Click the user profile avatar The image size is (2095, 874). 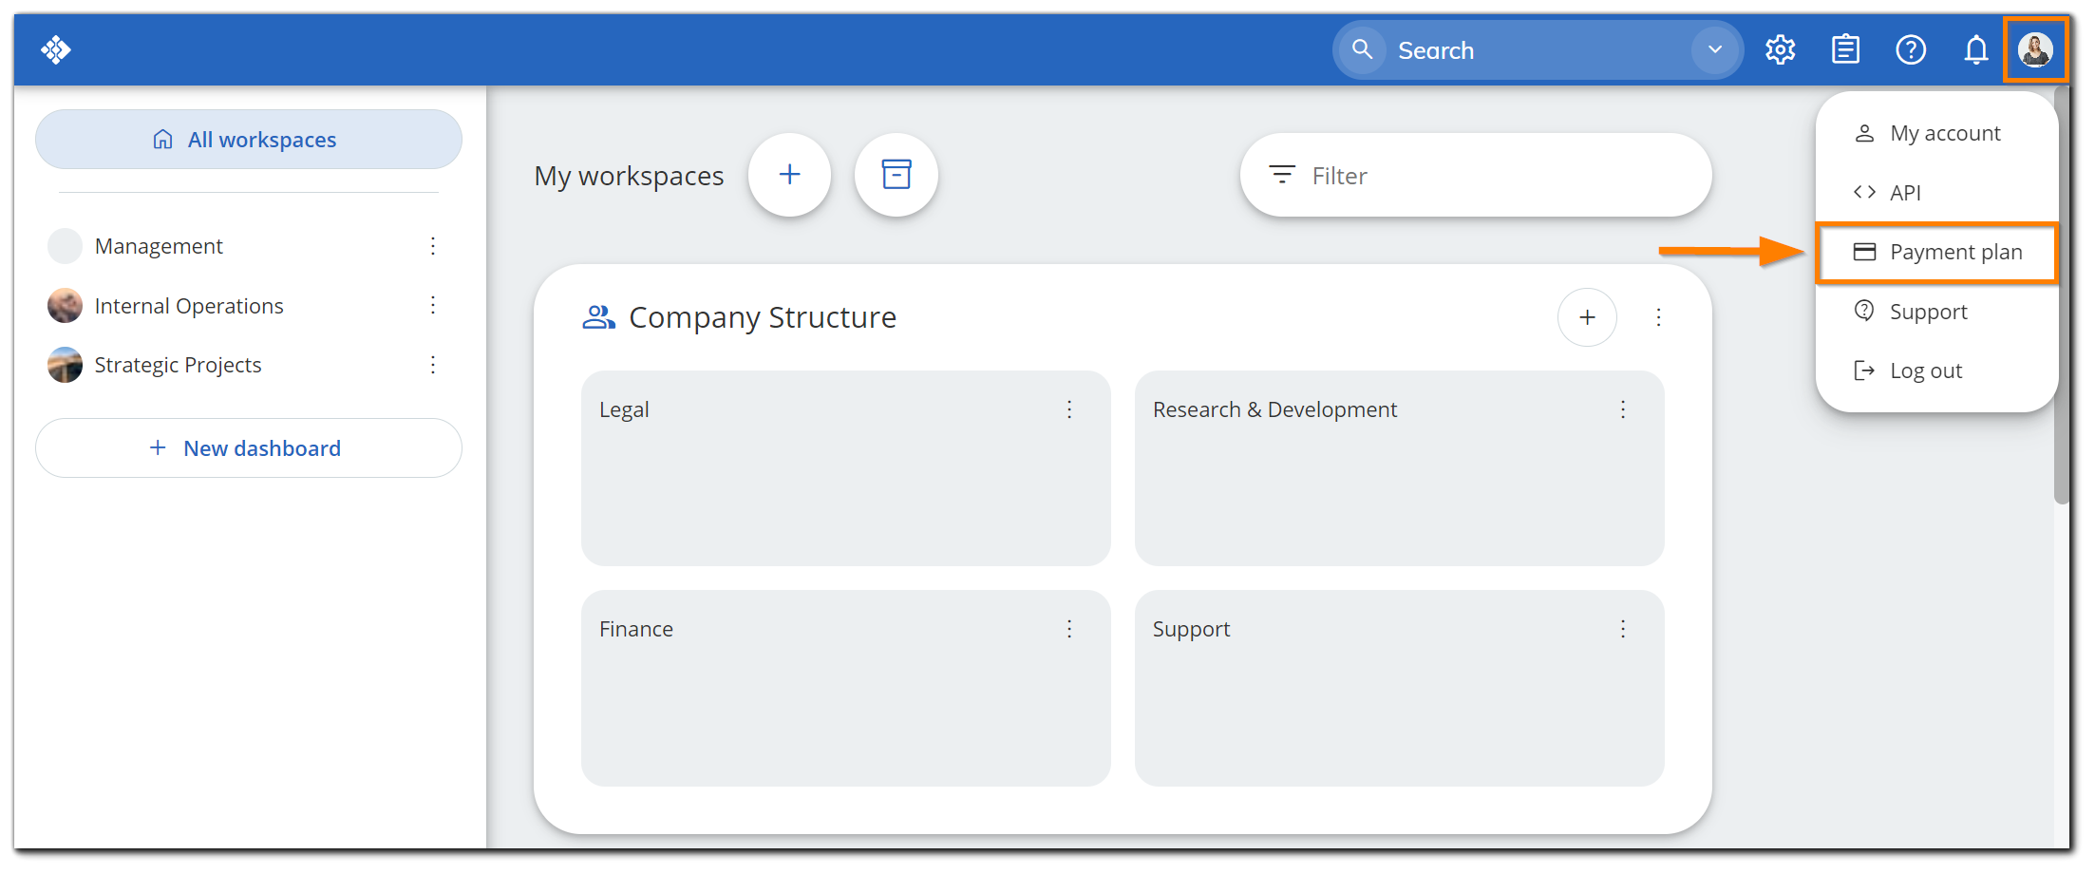pyautogui.click(x=2035, y=49)
